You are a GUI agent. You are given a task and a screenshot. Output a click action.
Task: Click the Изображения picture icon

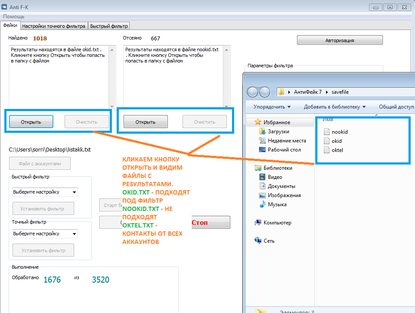point(262,195)
